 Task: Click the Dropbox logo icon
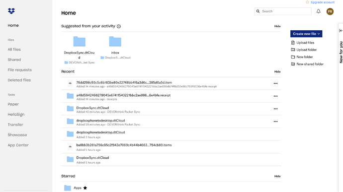[x=11, y=11]
